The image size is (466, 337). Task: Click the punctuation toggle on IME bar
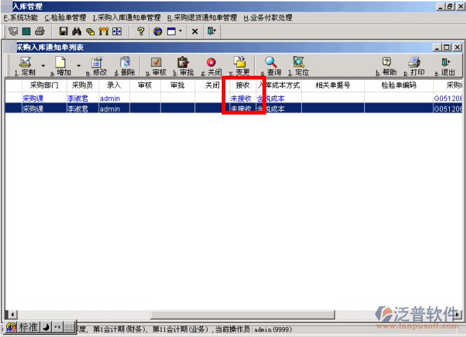(58, 327)
